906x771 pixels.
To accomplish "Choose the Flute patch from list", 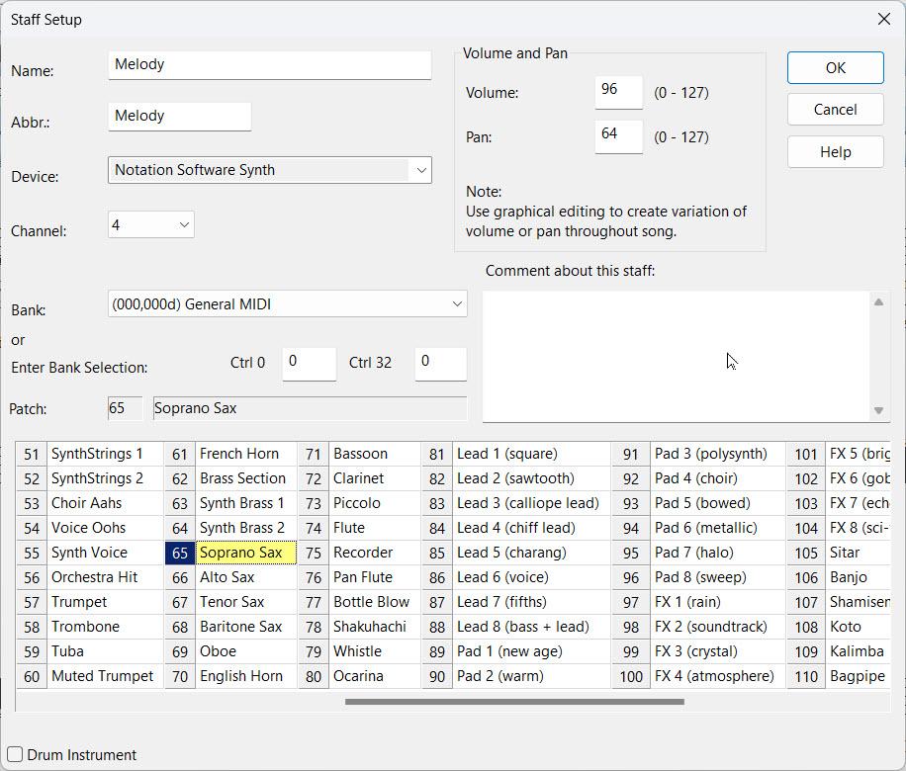I will [x=349, y=528].
